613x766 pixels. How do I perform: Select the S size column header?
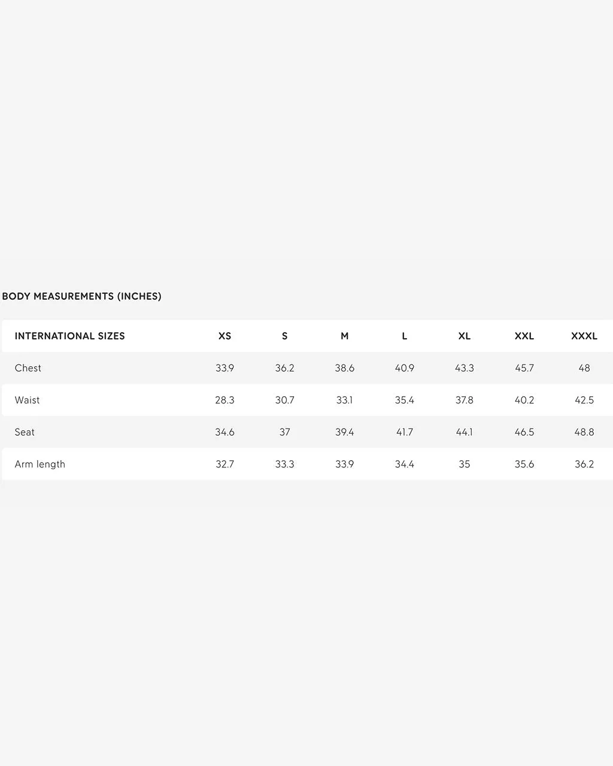tap(284, 336)
